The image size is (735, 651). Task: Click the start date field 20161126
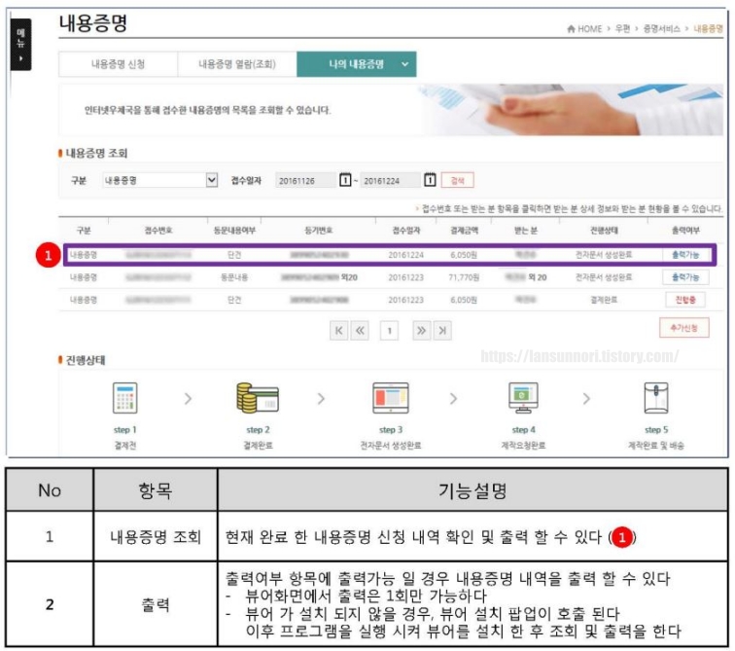tap(305, 181)
